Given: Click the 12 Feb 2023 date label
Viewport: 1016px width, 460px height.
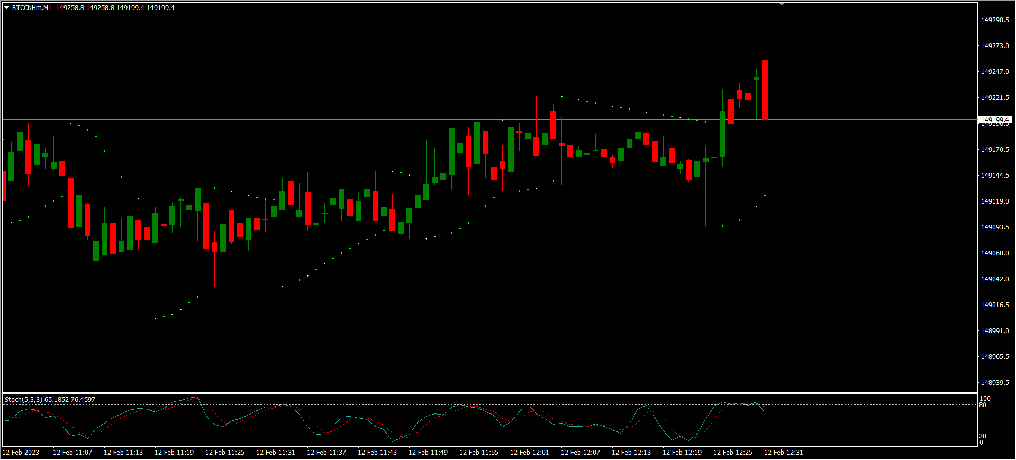Looking at the screenshot, I should coord(21,453).
